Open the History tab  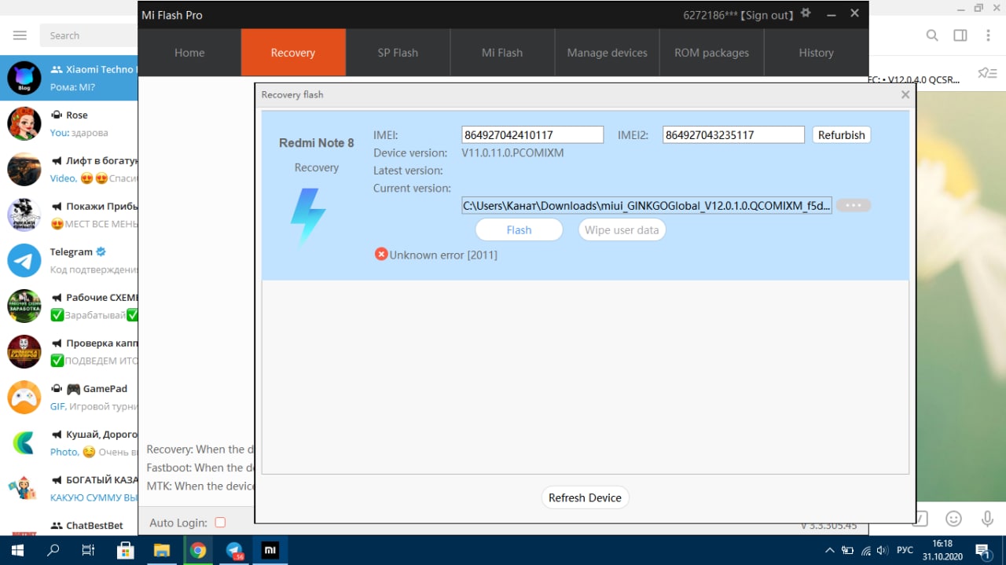tap(816, 53)
